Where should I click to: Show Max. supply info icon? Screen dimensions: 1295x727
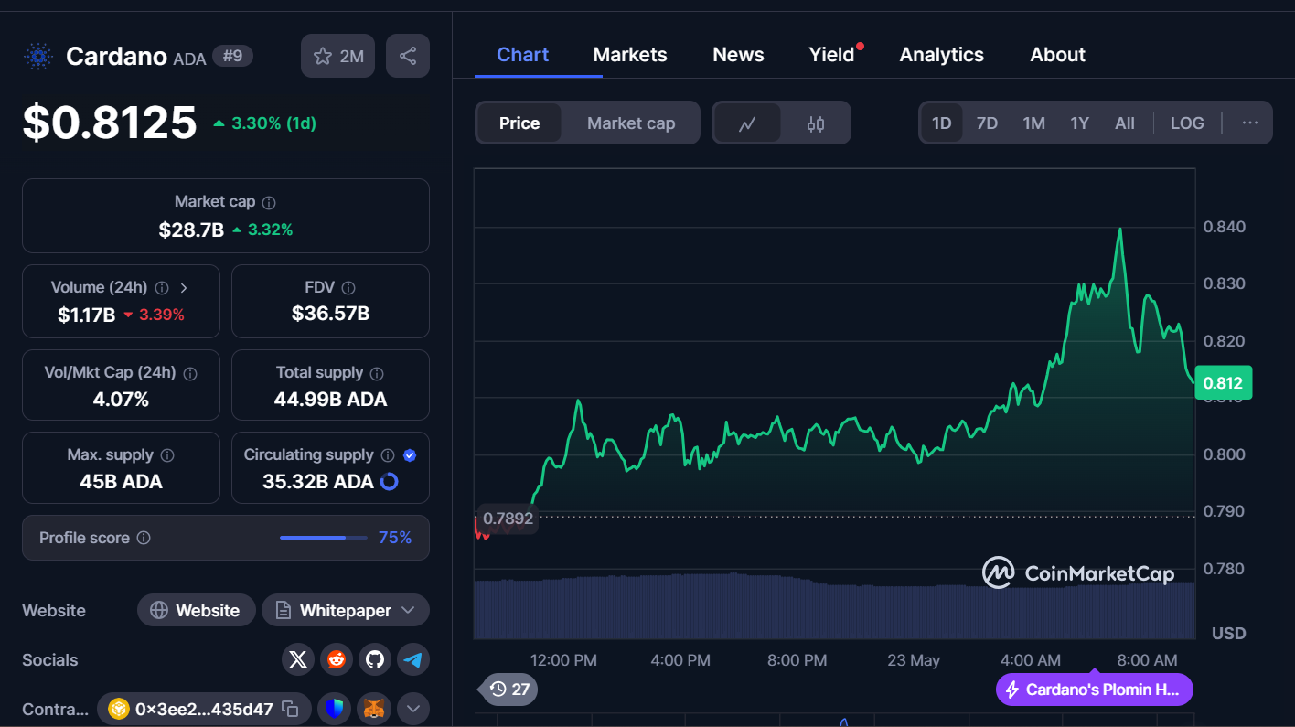[x=167, y=455]
